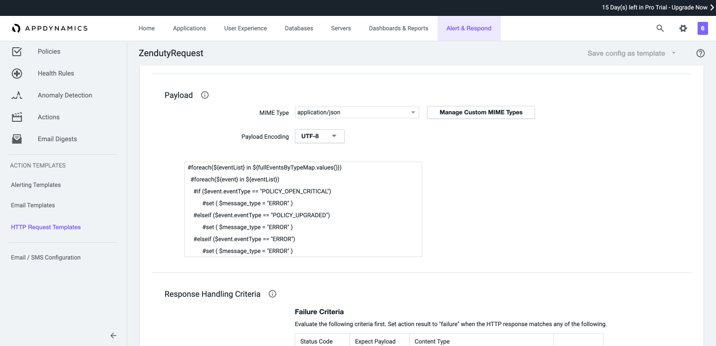Select the Alert & Respond tab
This screenshot has height=346, width=716.
[x=469, y=28]
